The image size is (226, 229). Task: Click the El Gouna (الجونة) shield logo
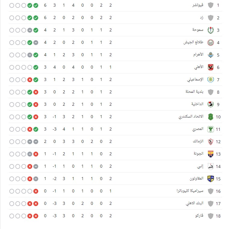210,154
